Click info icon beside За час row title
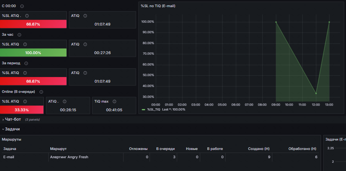 (19, 35)
